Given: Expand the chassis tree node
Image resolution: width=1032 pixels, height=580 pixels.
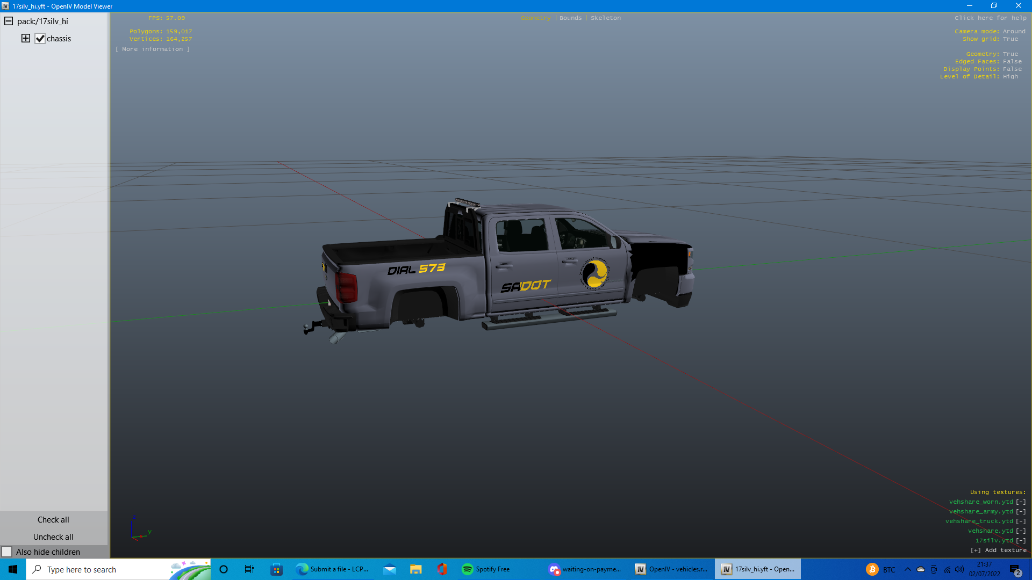Looking at the screenshot, I should (x=25, y=38).
